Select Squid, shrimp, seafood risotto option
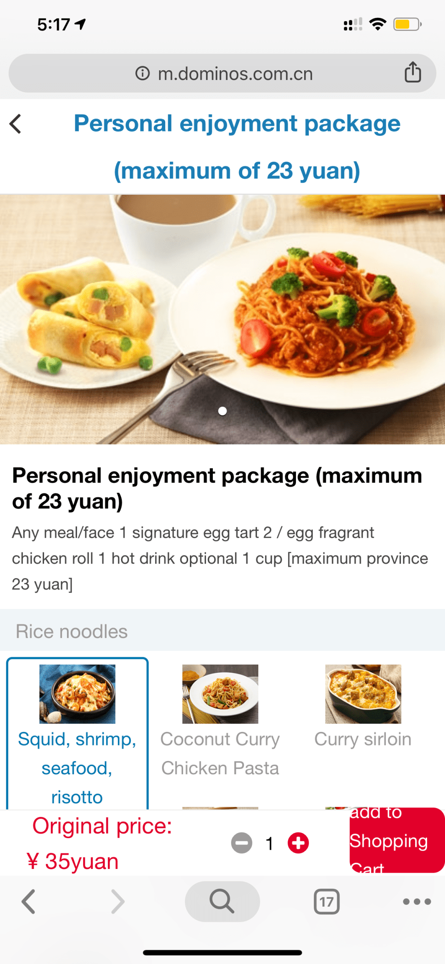The image size is (445, 964). point(77,734)
